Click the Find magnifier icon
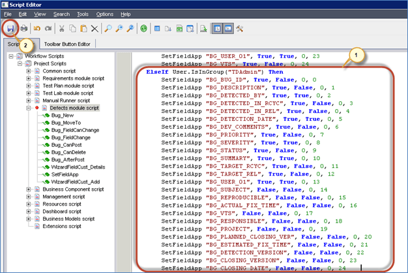Screen dimensions: 408x273 coord(109,29)
